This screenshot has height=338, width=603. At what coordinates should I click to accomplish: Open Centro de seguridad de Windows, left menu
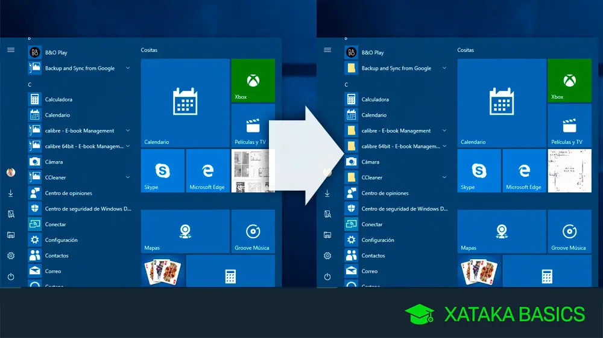coord(80,209)
